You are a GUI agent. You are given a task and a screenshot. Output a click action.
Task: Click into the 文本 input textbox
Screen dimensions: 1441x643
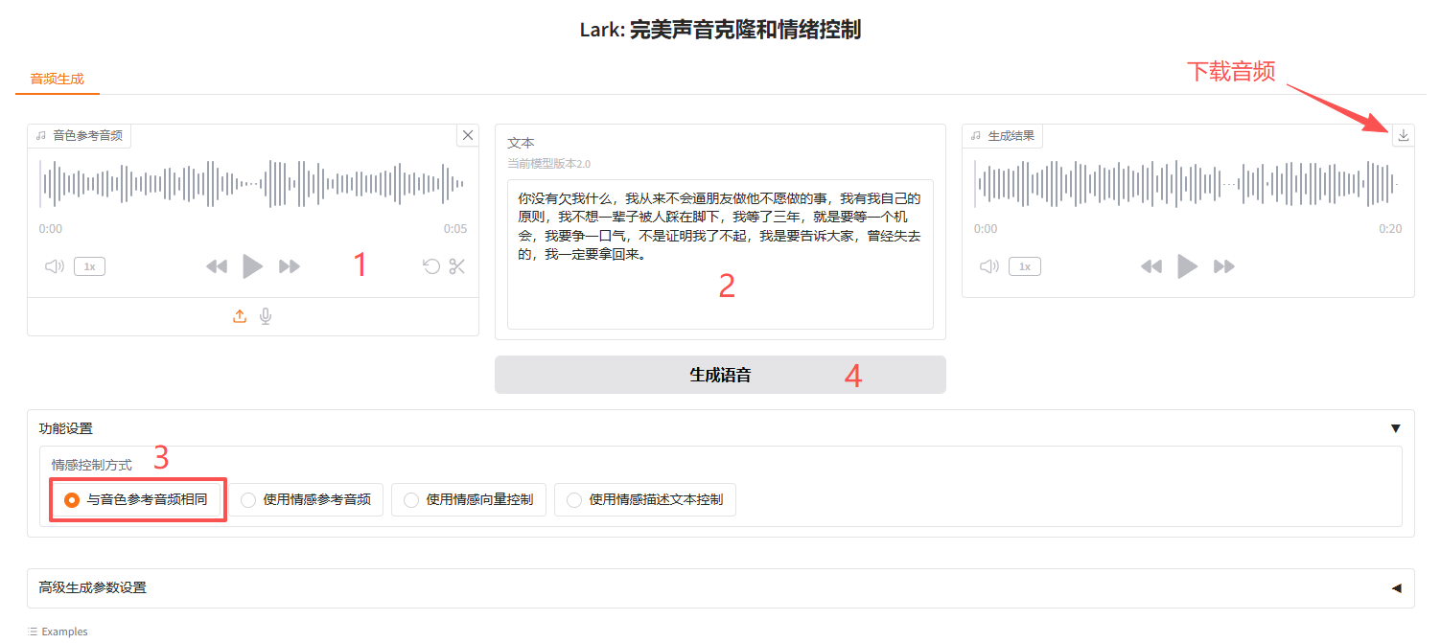click(x=720, y=254)
